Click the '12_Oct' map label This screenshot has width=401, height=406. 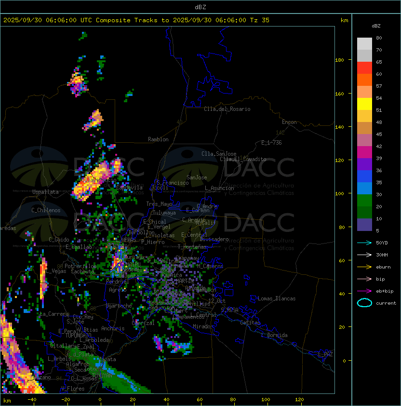pyautogui.click(x=217, y=301)
